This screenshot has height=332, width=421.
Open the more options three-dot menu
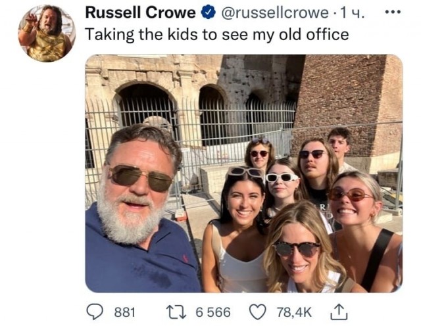pyautogui.click(x=392, y=12)
